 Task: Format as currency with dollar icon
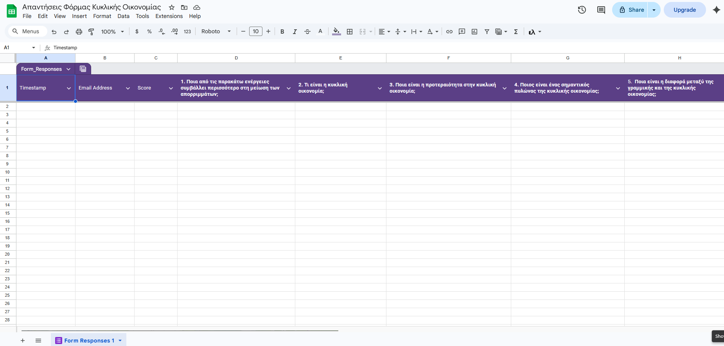[137, 32]
